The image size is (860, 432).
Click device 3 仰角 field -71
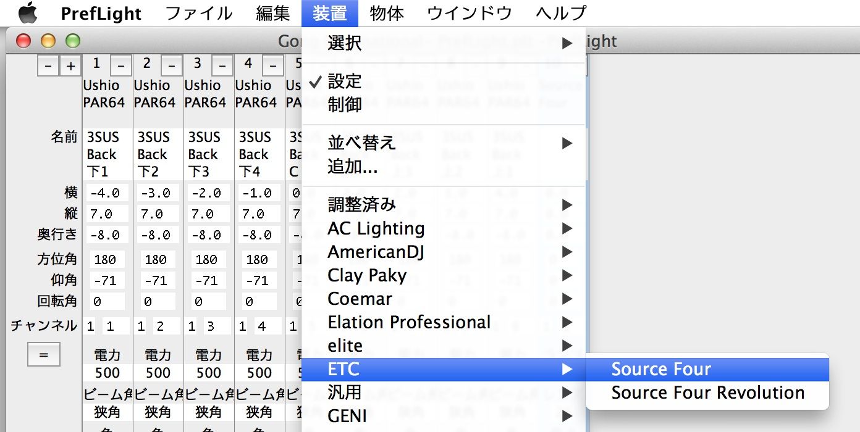(208, 280)
